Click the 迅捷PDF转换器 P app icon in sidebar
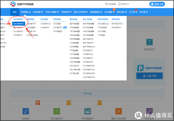The width and height of the screenshot is (174, 121). pos(140,68)
